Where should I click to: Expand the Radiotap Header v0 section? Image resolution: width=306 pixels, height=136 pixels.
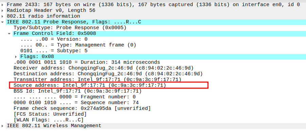(x=3, y=10)
